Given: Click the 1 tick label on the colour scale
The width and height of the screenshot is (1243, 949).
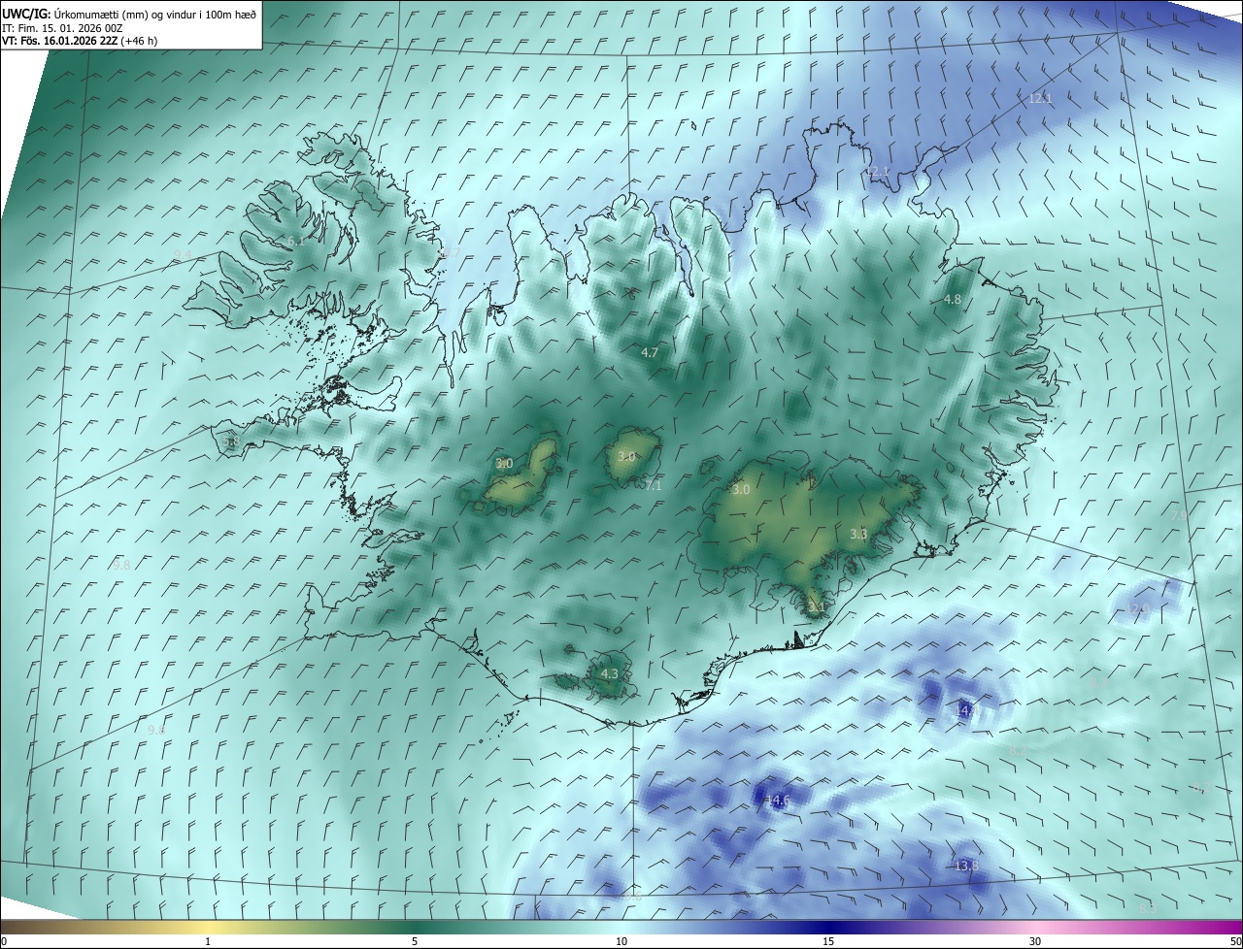Looking at the screenshot, I should point(208,941).
